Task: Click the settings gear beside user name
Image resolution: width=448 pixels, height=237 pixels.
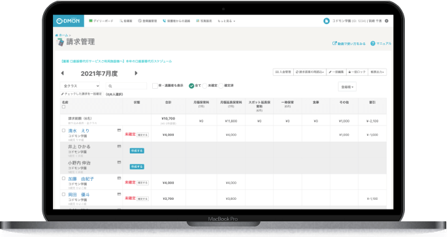Action: (387, 21)
